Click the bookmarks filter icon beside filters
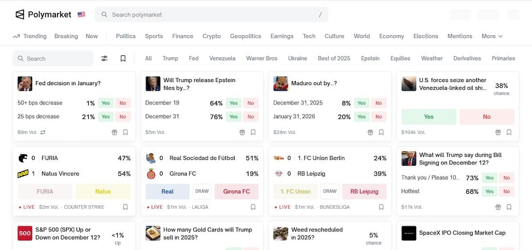The image size is (532, 250). [x=123, y=59]
